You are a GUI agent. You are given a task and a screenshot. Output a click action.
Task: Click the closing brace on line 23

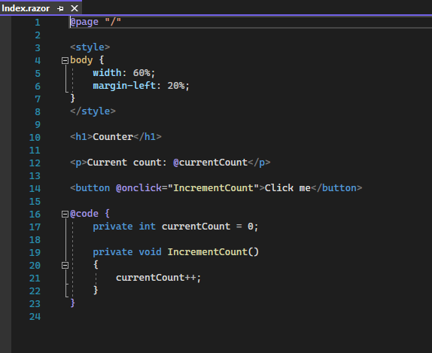(x=73, y=303)
